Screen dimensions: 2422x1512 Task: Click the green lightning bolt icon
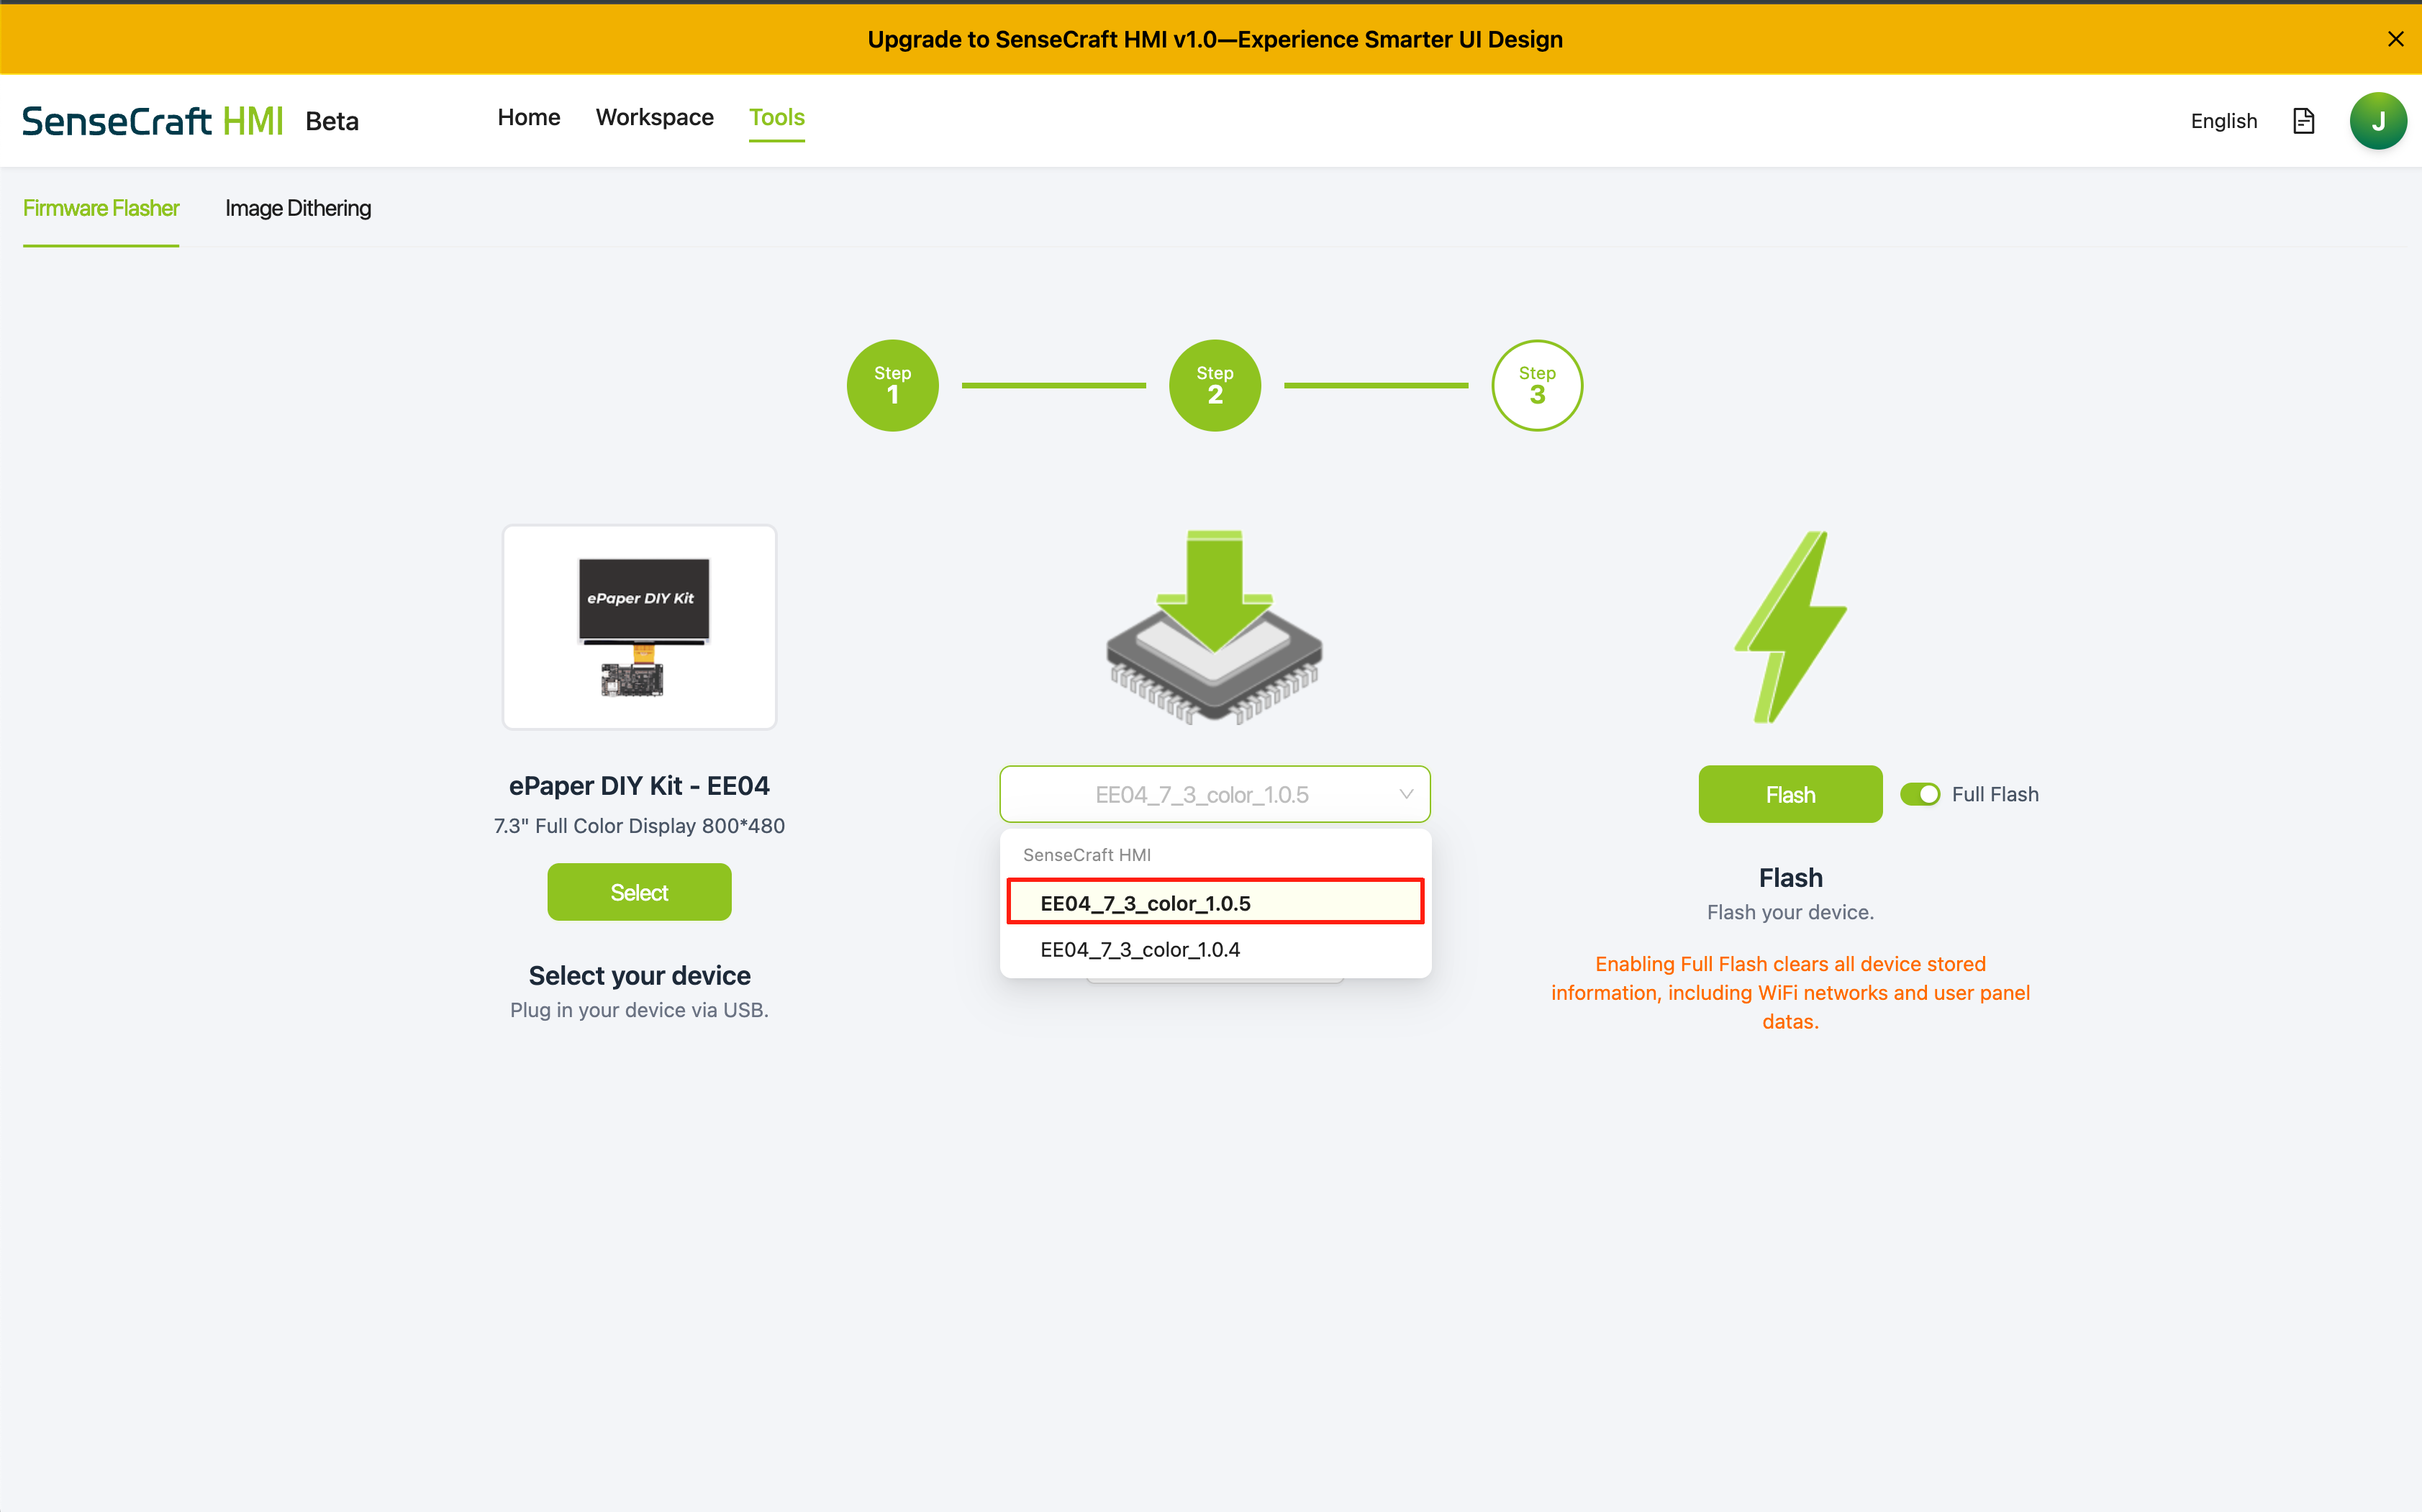(x=1790, y=627)
